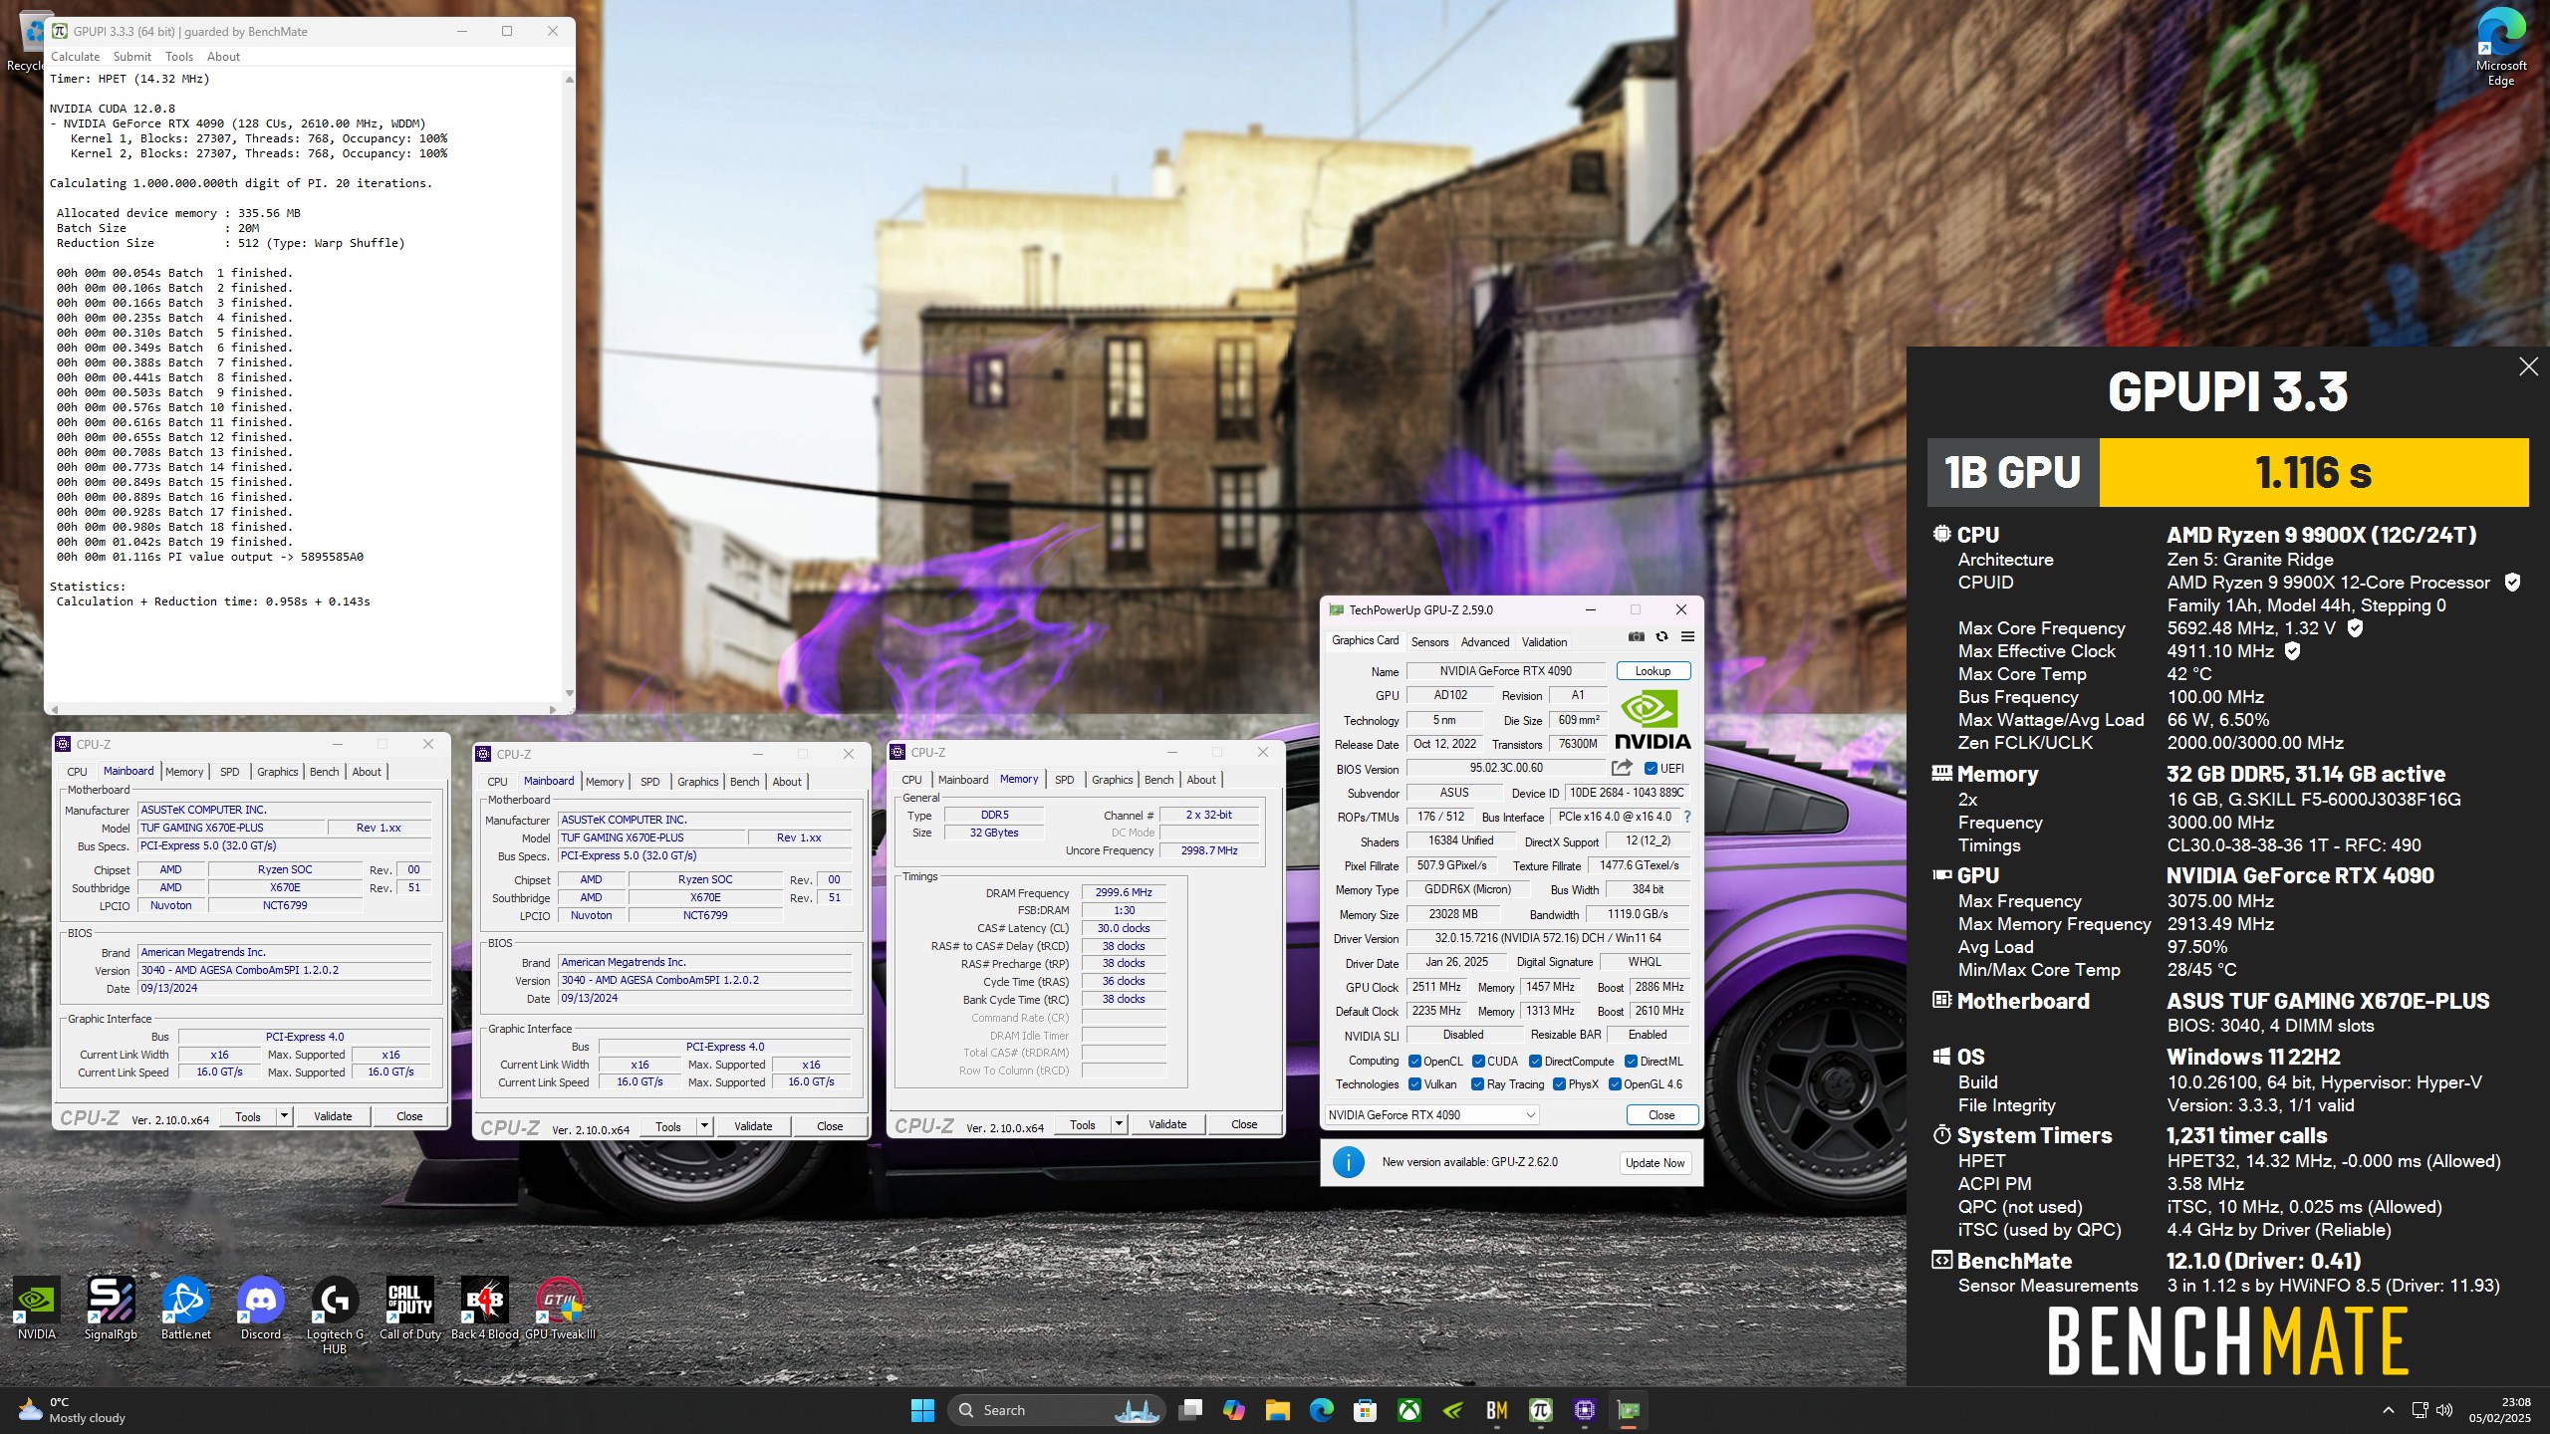Image resolution: width=2550 pixels, height=1434 pixels.
Task: Open Discord desktop shortcut
Action: coord(260,1309)
